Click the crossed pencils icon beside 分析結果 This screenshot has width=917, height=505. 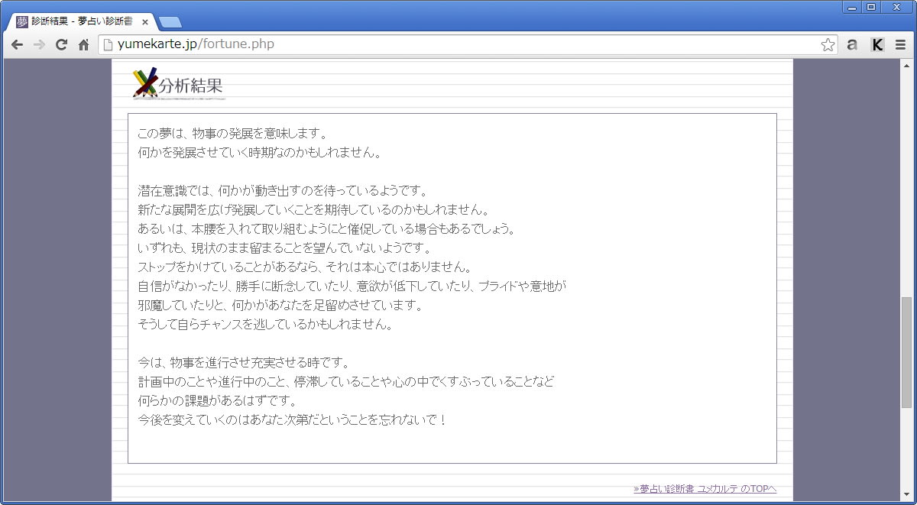(144, 84)
